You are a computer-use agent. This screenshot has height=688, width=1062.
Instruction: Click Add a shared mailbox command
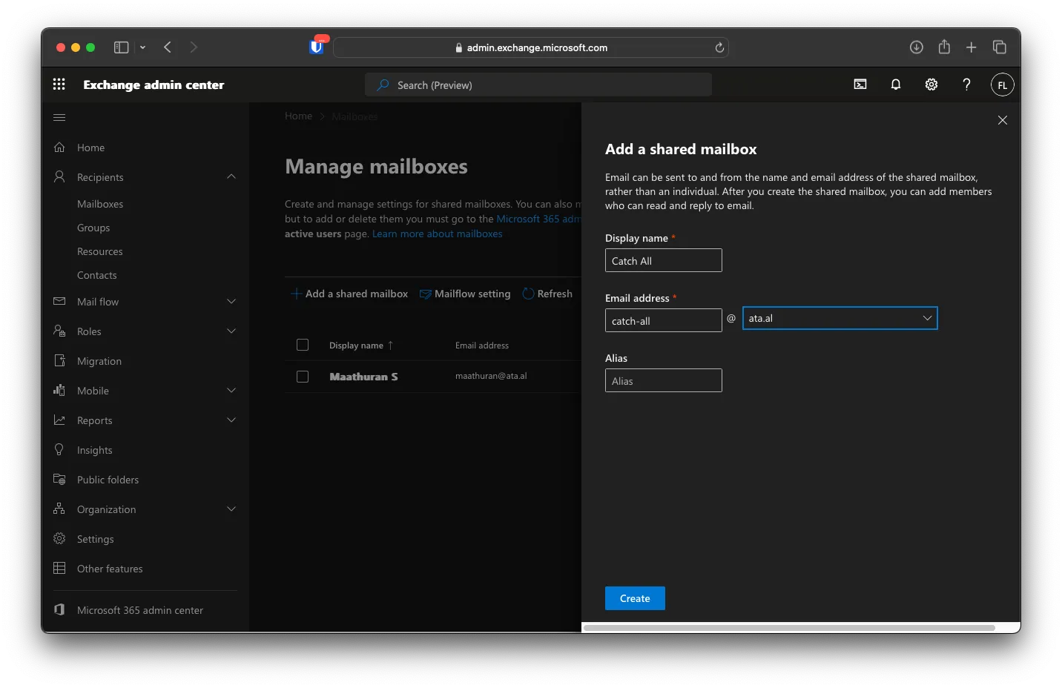click(349, 294)
